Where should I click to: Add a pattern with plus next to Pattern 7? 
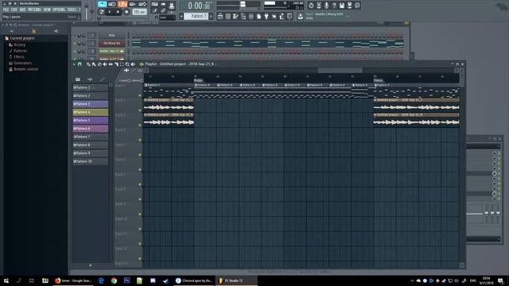[x=211, y=16]
